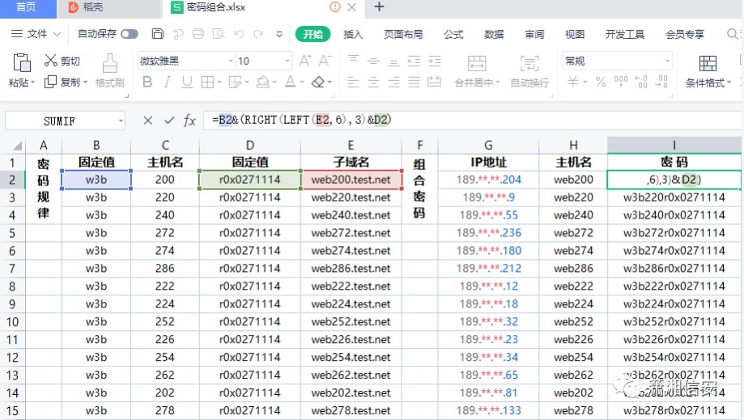Click the Wrap Text icon

[529, 63]
